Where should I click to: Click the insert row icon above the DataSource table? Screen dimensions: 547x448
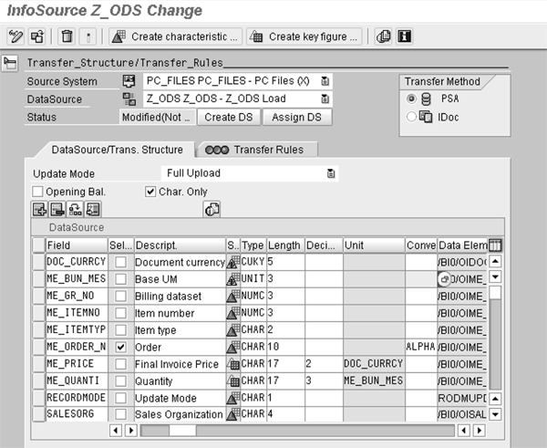tap(40, 209)
